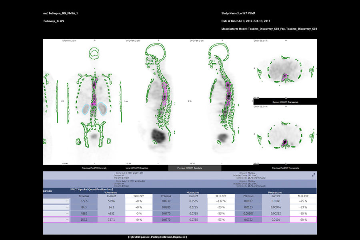Expand the quantification data panel
Screen dimensions: 360x240
(313, 174)
